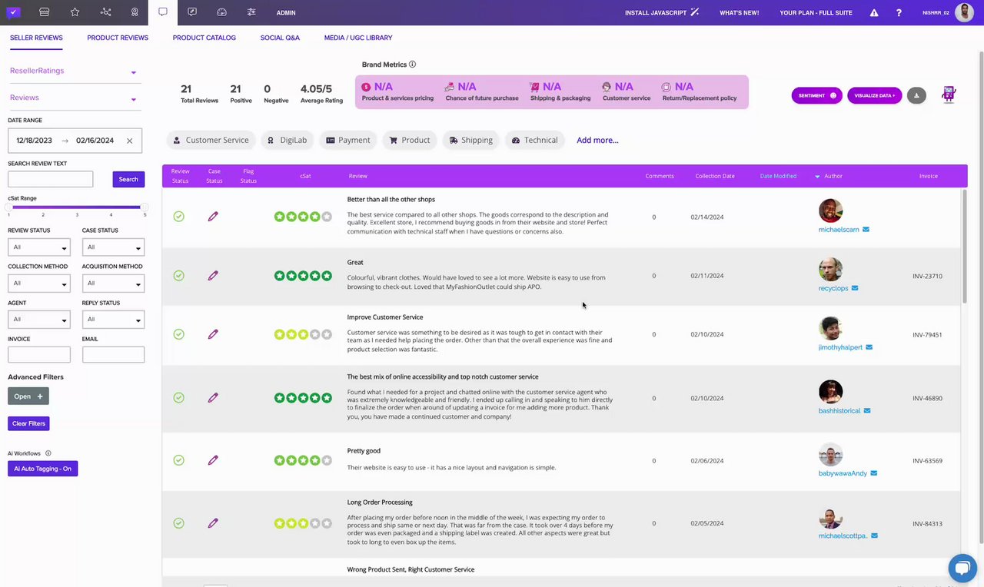Screen dimensions: 984x587
Task: Toggle the AI Auto Tagging button
Action: click(42, 469)
